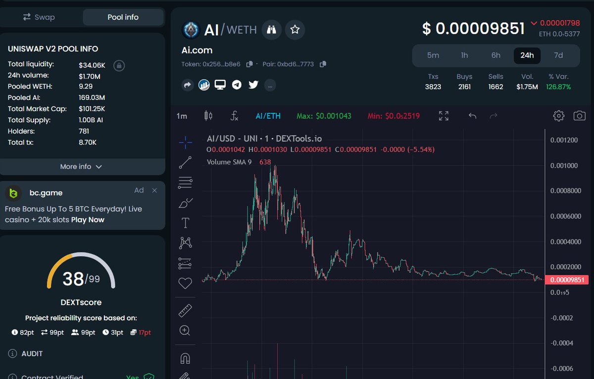Switch chart to AI/ETH pricing
Image resolution: width=594 pixels, height=379 pixels.
(268, 116)
